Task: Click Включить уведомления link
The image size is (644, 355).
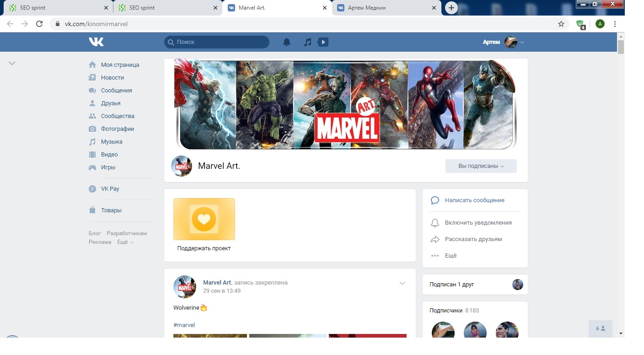Action: coord(478,223)
